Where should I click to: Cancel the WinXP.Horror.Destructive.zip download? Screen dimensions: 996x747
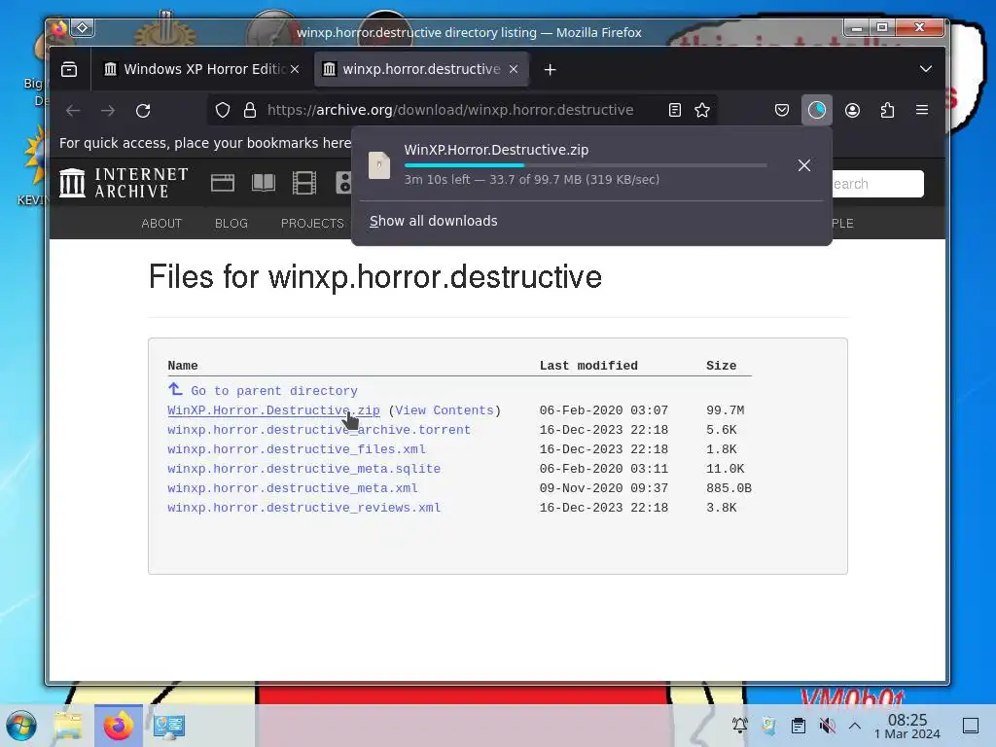pos(804,165)
